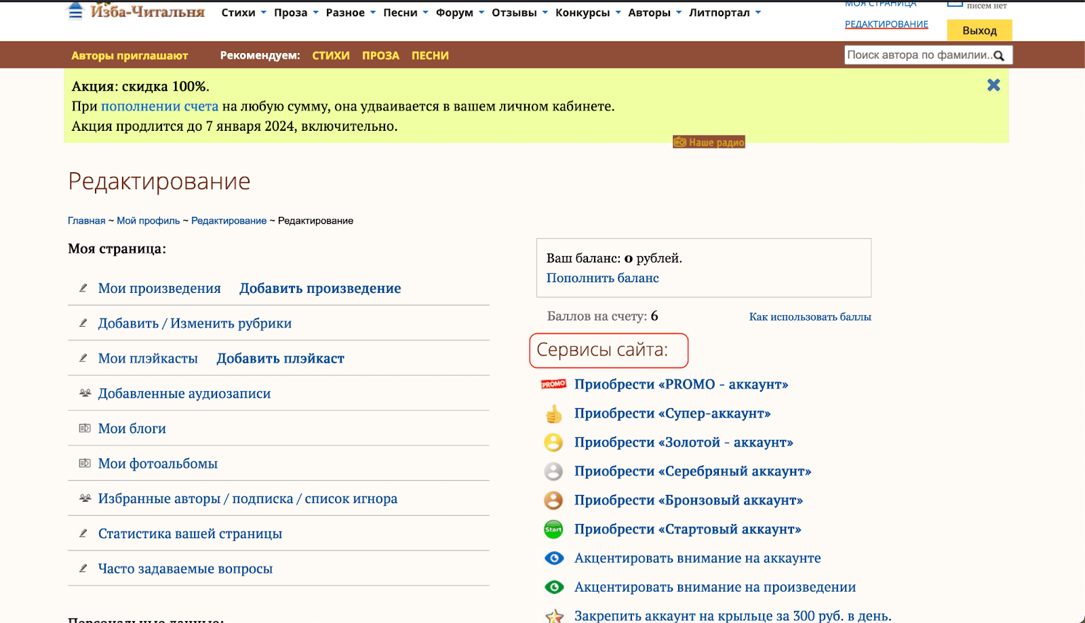The image size is (1085, 623).
Task: Expand the Форум dropdown menu
Action: (x=460, y=12)
